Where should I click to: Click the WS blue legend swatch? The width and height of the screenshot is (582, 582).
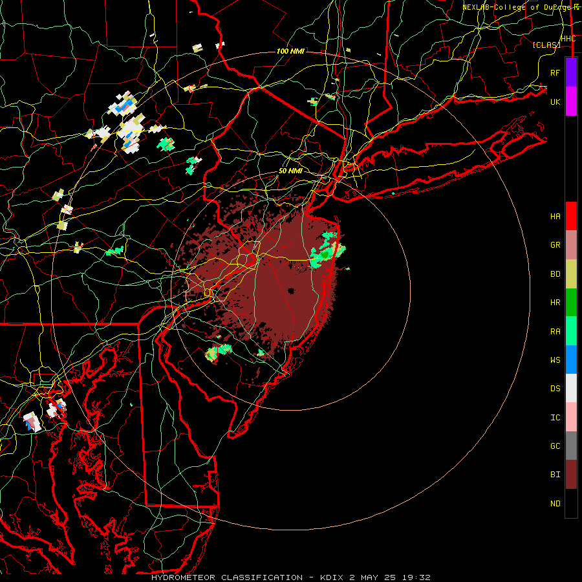click(x=571, y=360)
